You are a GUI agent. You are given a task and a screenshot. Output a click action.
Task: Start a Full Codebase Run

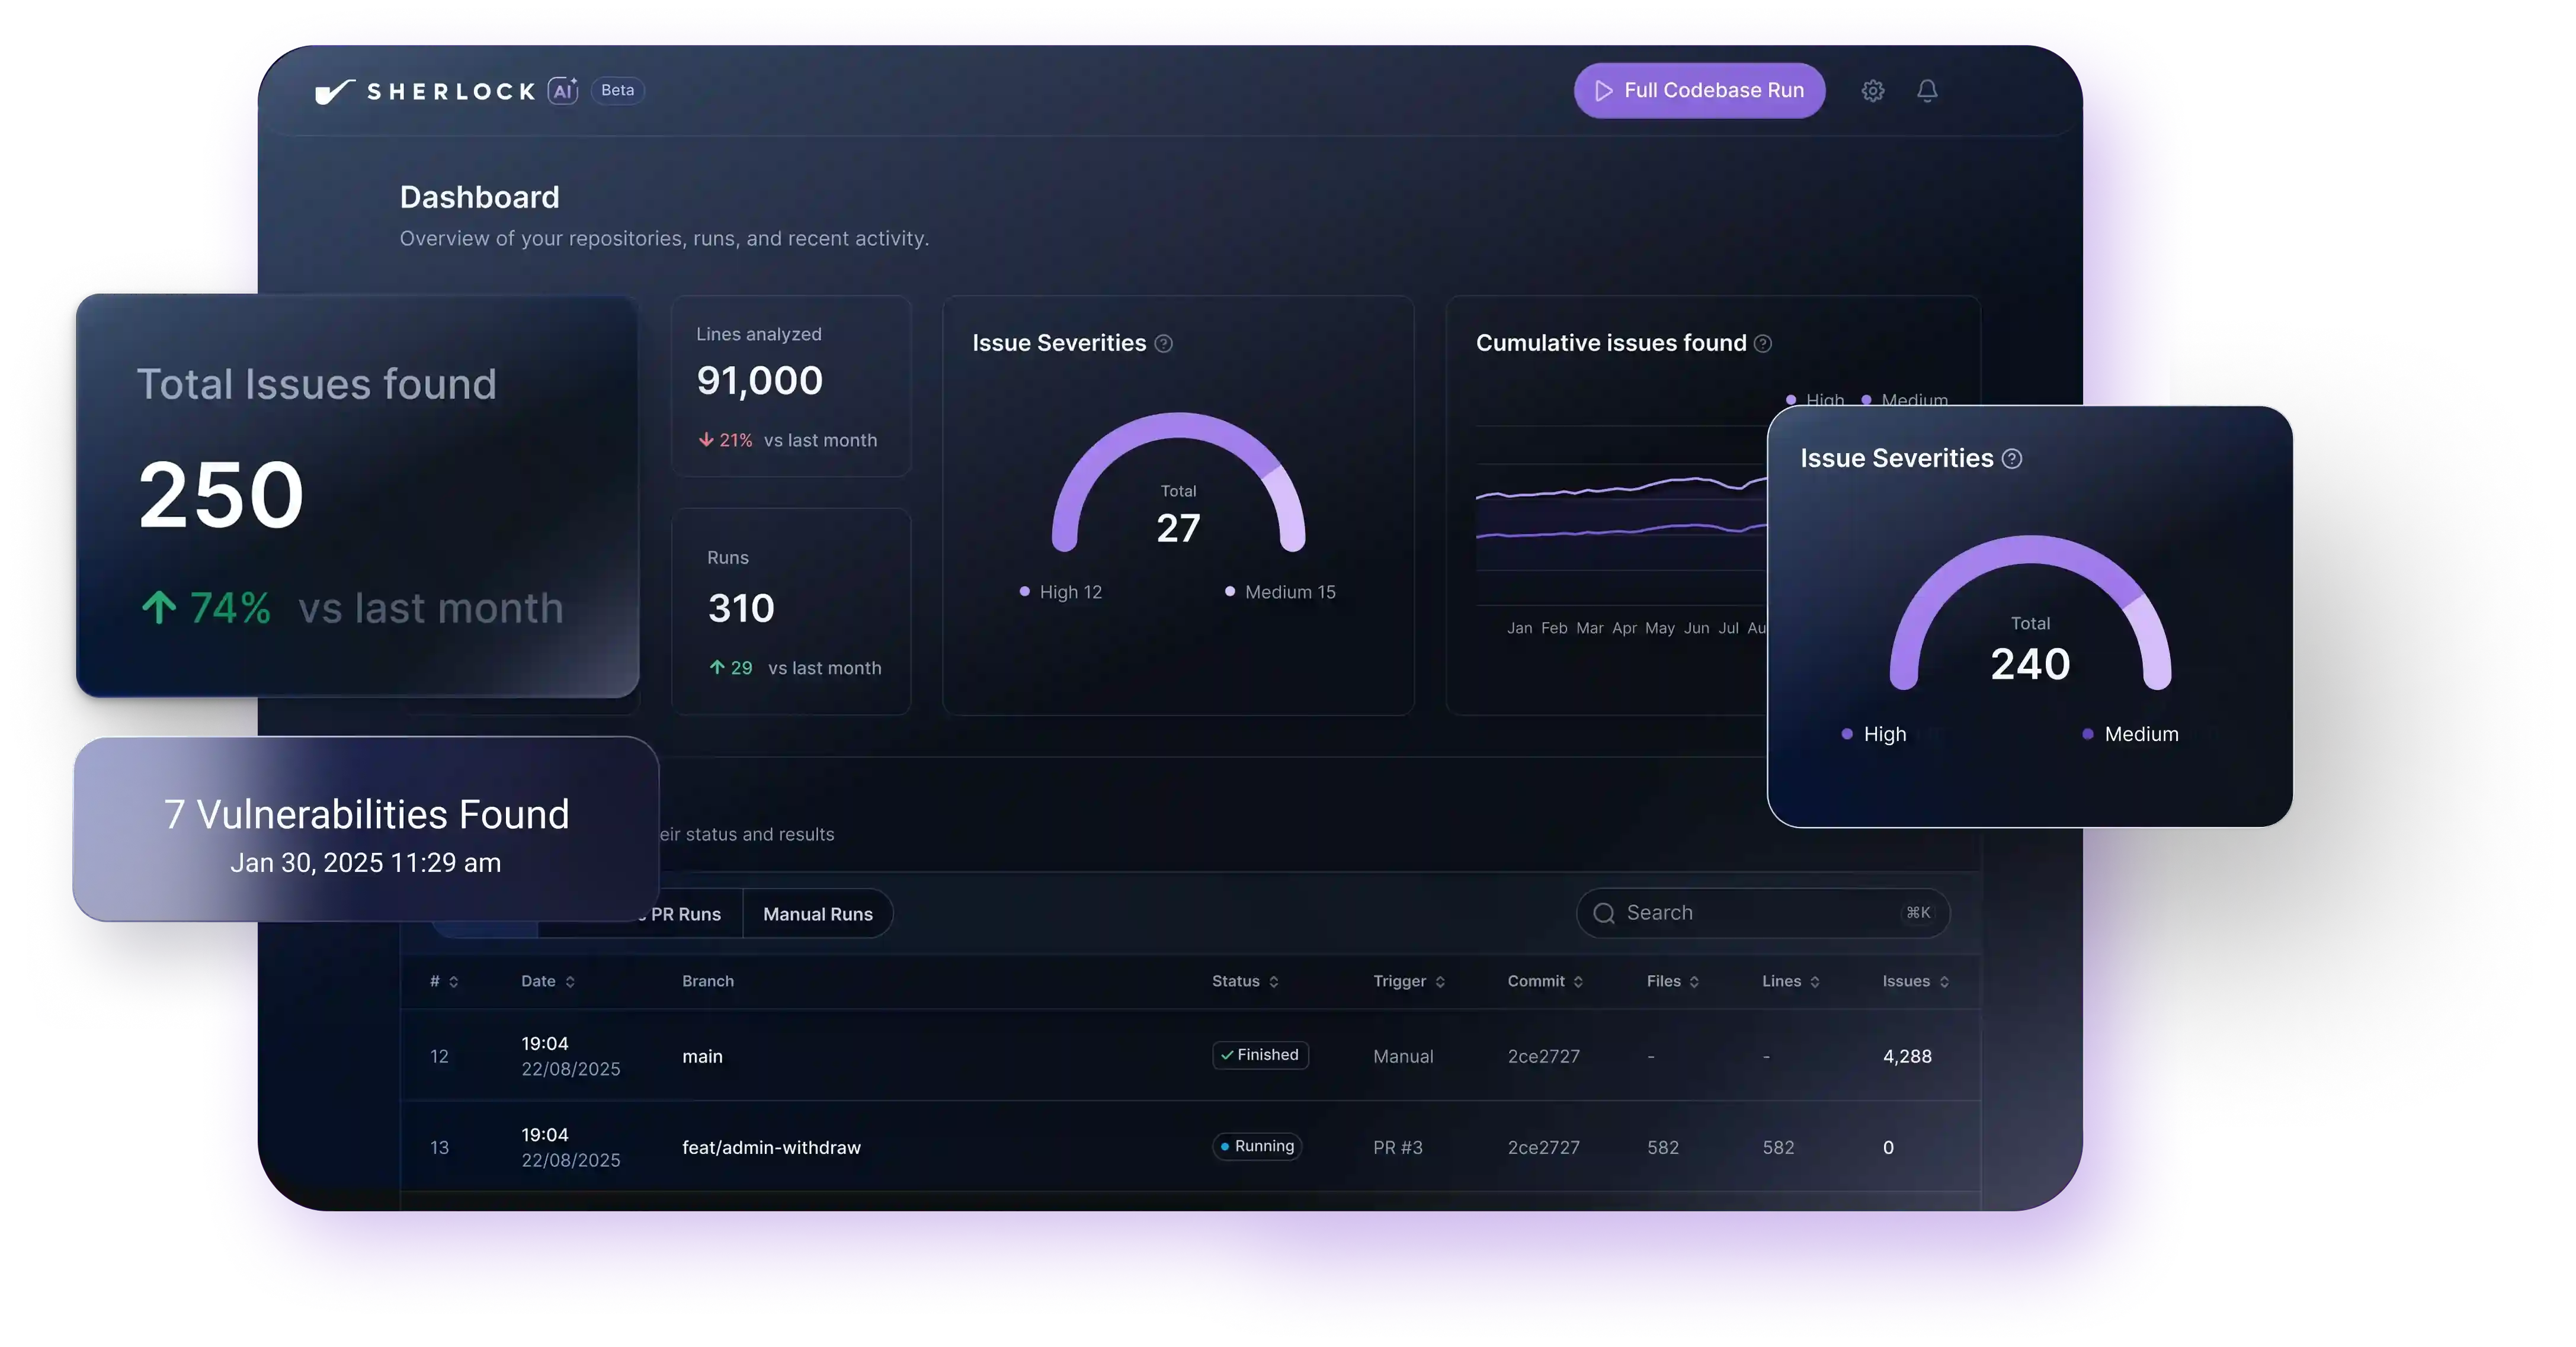1699,91
